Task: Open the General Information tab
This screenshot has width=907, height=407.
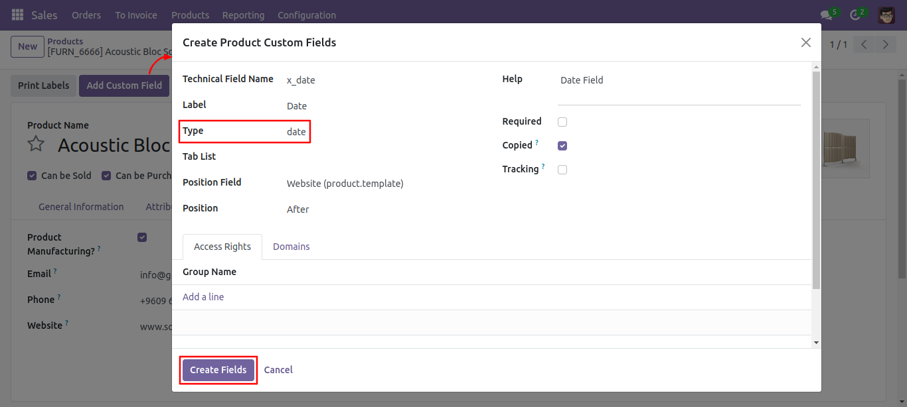Action: pos(81,207)
